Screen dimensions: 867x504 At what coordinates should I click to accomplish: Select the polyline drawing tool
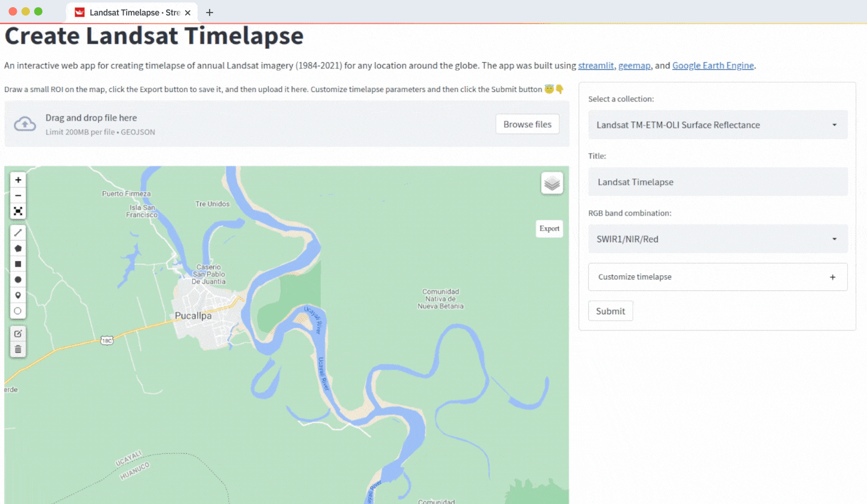[18, 232]
